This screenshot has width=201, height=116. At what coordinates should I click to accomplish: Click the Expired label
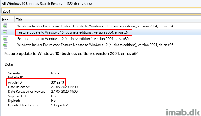click(14, 101)
